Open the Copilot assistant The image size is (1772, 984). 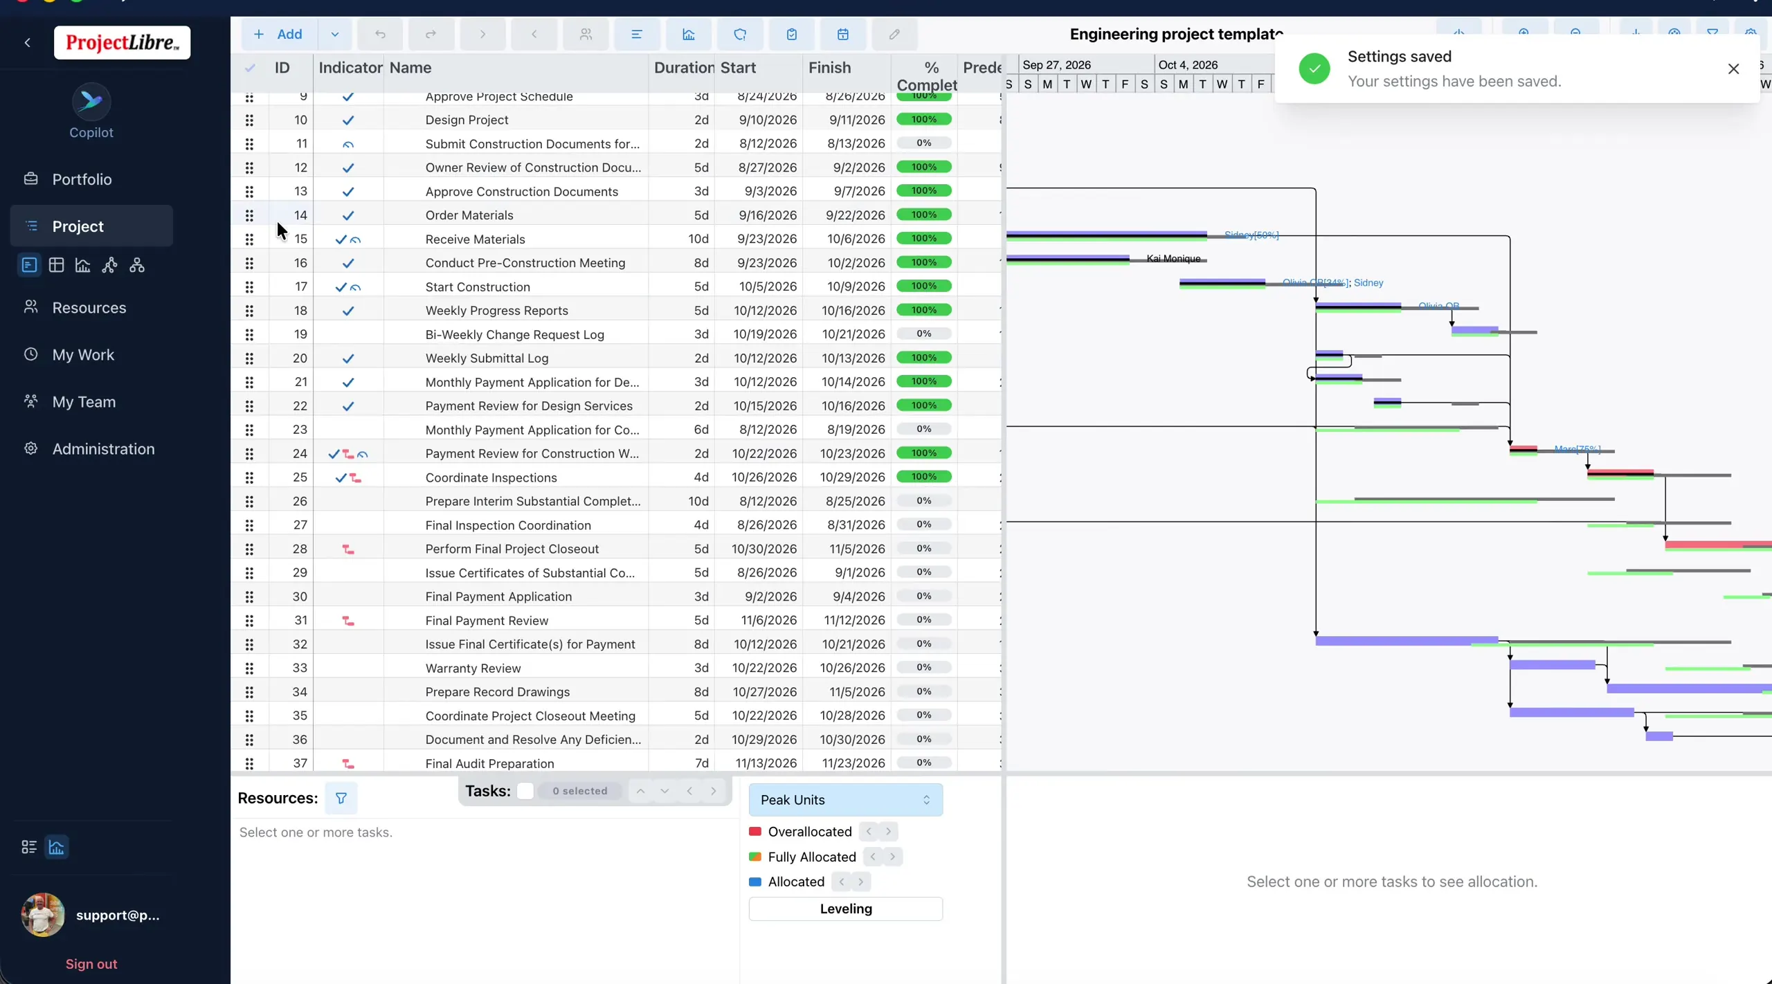coord(91,112)
